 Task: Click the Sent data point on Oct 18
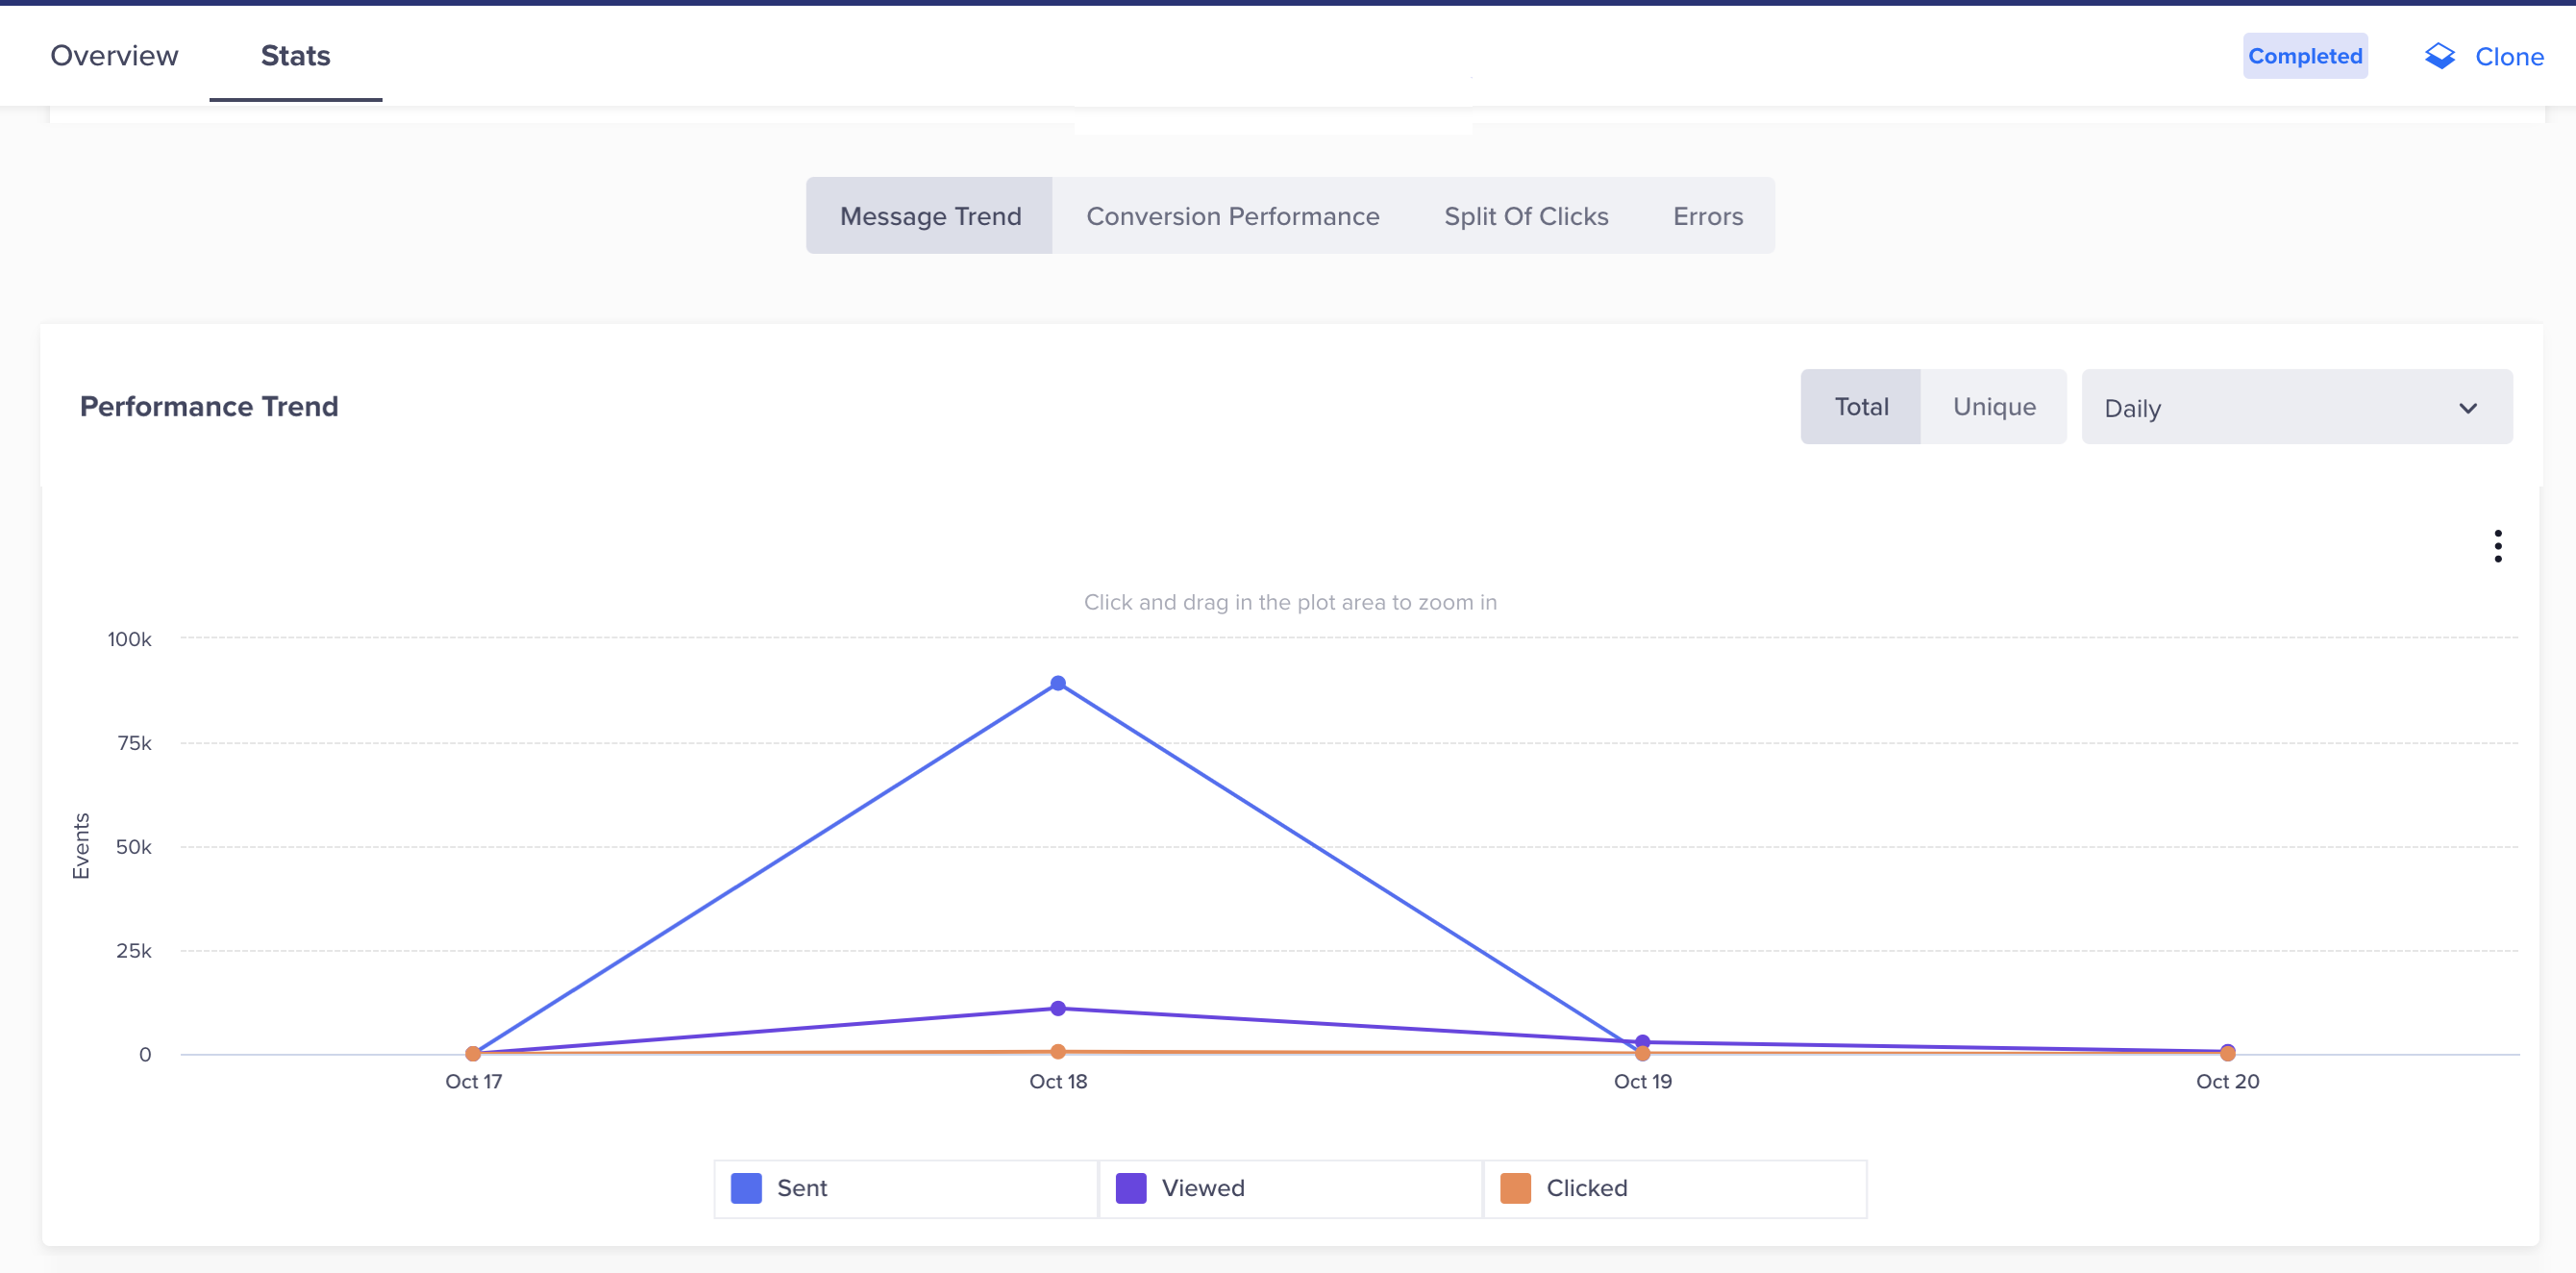coord(1057,684)
